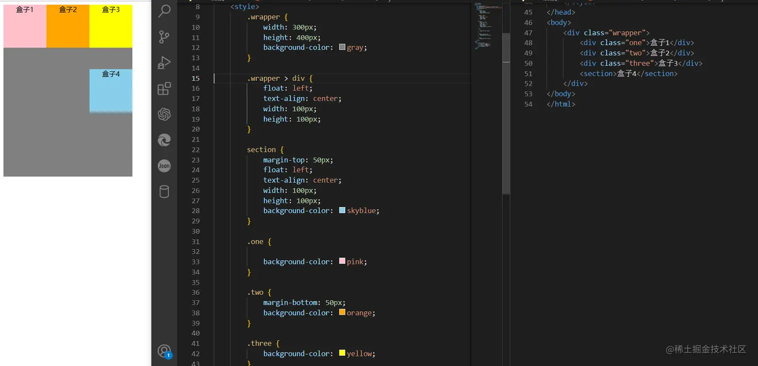Click the '<div class="two">' code line
The image size is (758, 366).
click(637, 53)
